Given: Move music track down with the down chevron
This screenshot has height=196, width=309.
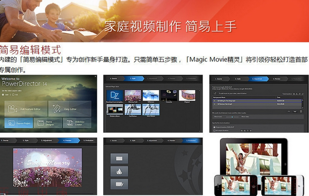Looking at the screenshot, I should pyautogui.click(x=295, y=111).
